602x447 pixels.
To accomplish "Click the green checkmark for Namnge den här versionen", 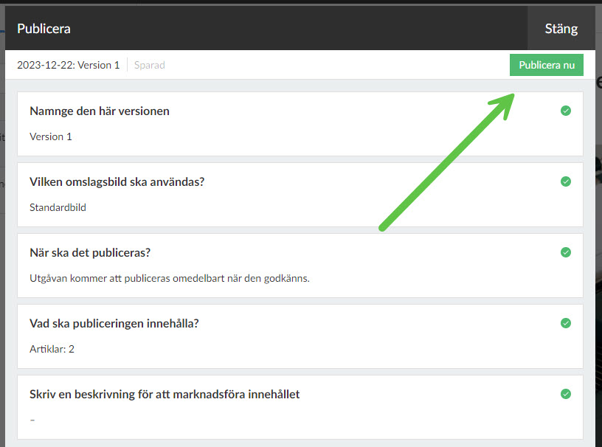I will pos(566,111).
